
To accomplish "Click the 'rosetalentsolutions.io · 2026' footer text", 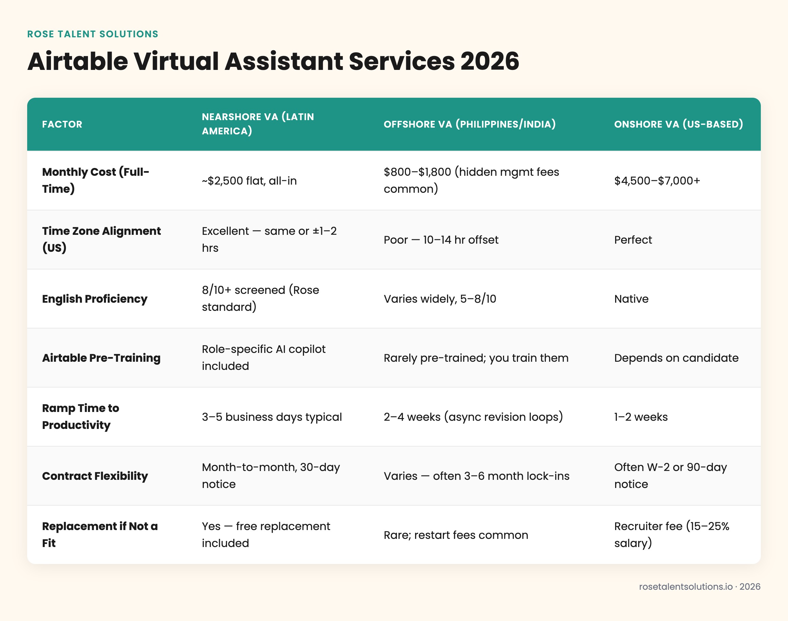I will pos(700,587).
